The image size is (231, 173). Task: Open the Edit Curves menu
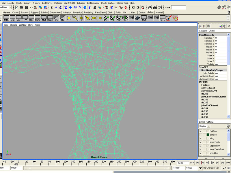[x=47, y=3]
